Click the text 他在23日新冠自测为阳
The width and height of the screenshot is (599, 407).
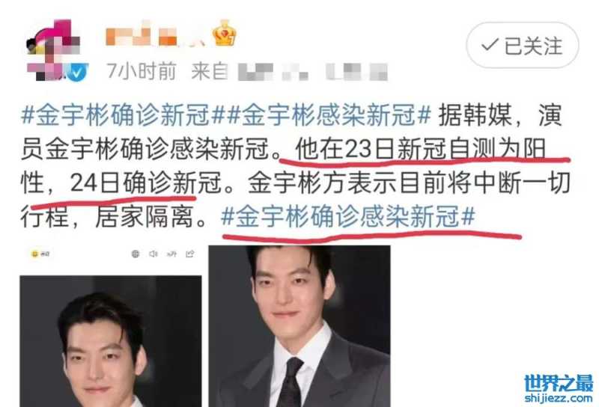pos(420,149)
